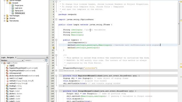Click 'String Emaillogin;' on line 14
Viewport: 182px width, 102px height.
[73, 35]
